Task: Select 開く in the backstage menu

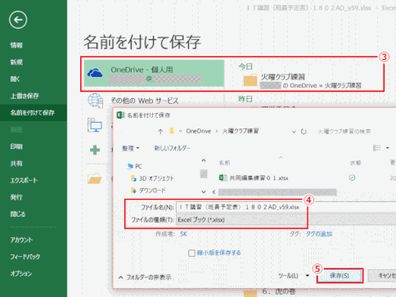Action: (15, 79)
